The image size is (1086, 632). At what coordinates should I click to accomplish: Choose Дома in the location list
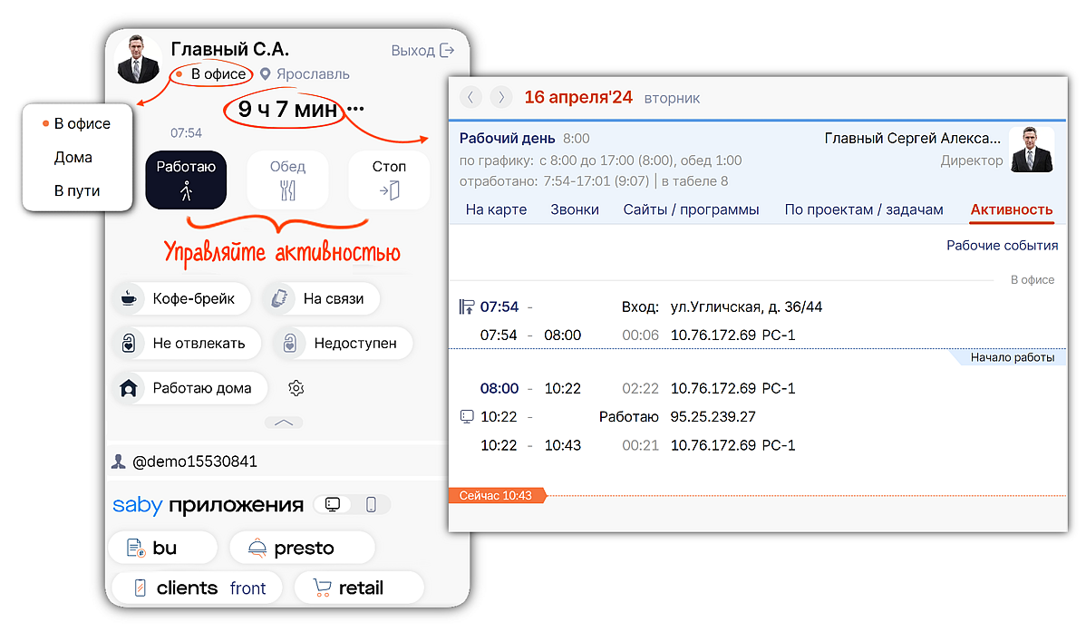click(x=73, y=158)
